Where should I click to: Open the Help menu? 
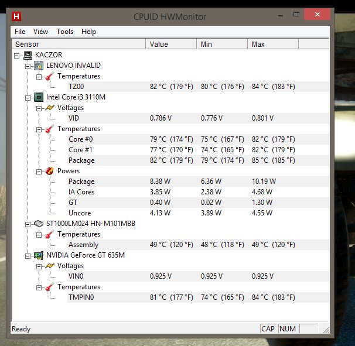point(89,32)
